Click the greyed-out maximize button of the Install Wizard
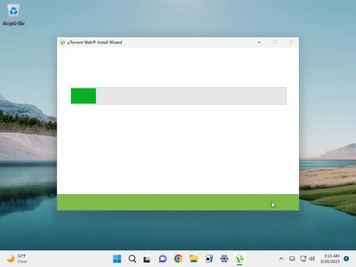Screen dimensions: 356x267 coord(275,42)
